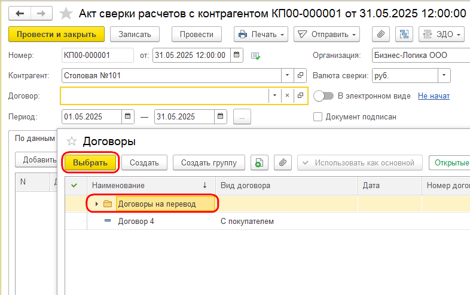
Task: Open the Печать dropdown menu
Action: pyautogui.click(x=261, y=34)
